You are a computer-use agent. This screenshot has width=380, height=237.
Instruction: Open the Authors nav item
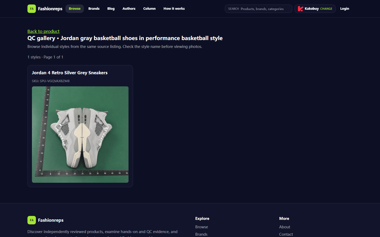(x=129, y=9)
